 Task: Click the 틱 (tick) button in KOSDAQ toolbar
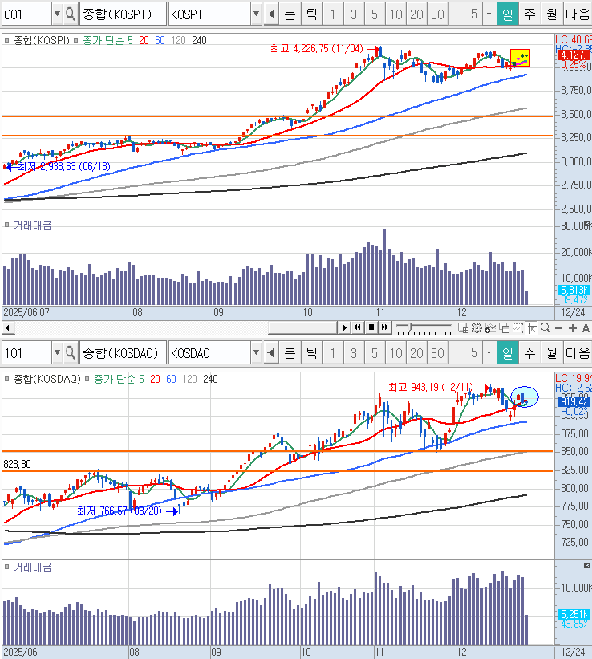[x=311, y=352]
